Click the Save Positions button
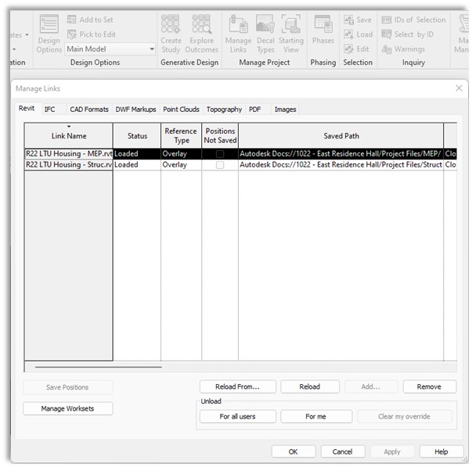 [68, 387]
